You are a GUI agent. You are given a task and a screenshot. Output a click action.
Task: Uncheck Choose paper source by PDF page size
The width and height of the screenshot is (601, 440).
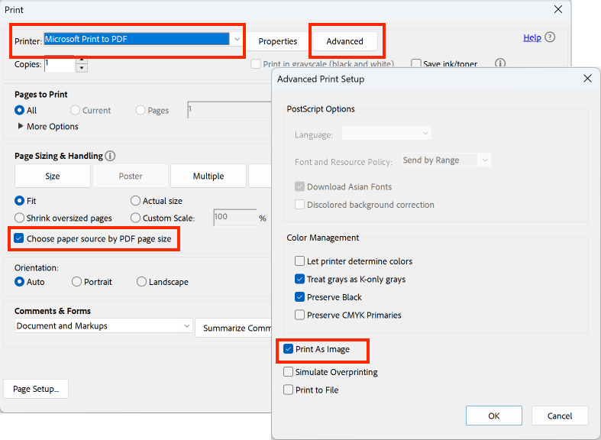pyautogui.click(x=19, y=238)
